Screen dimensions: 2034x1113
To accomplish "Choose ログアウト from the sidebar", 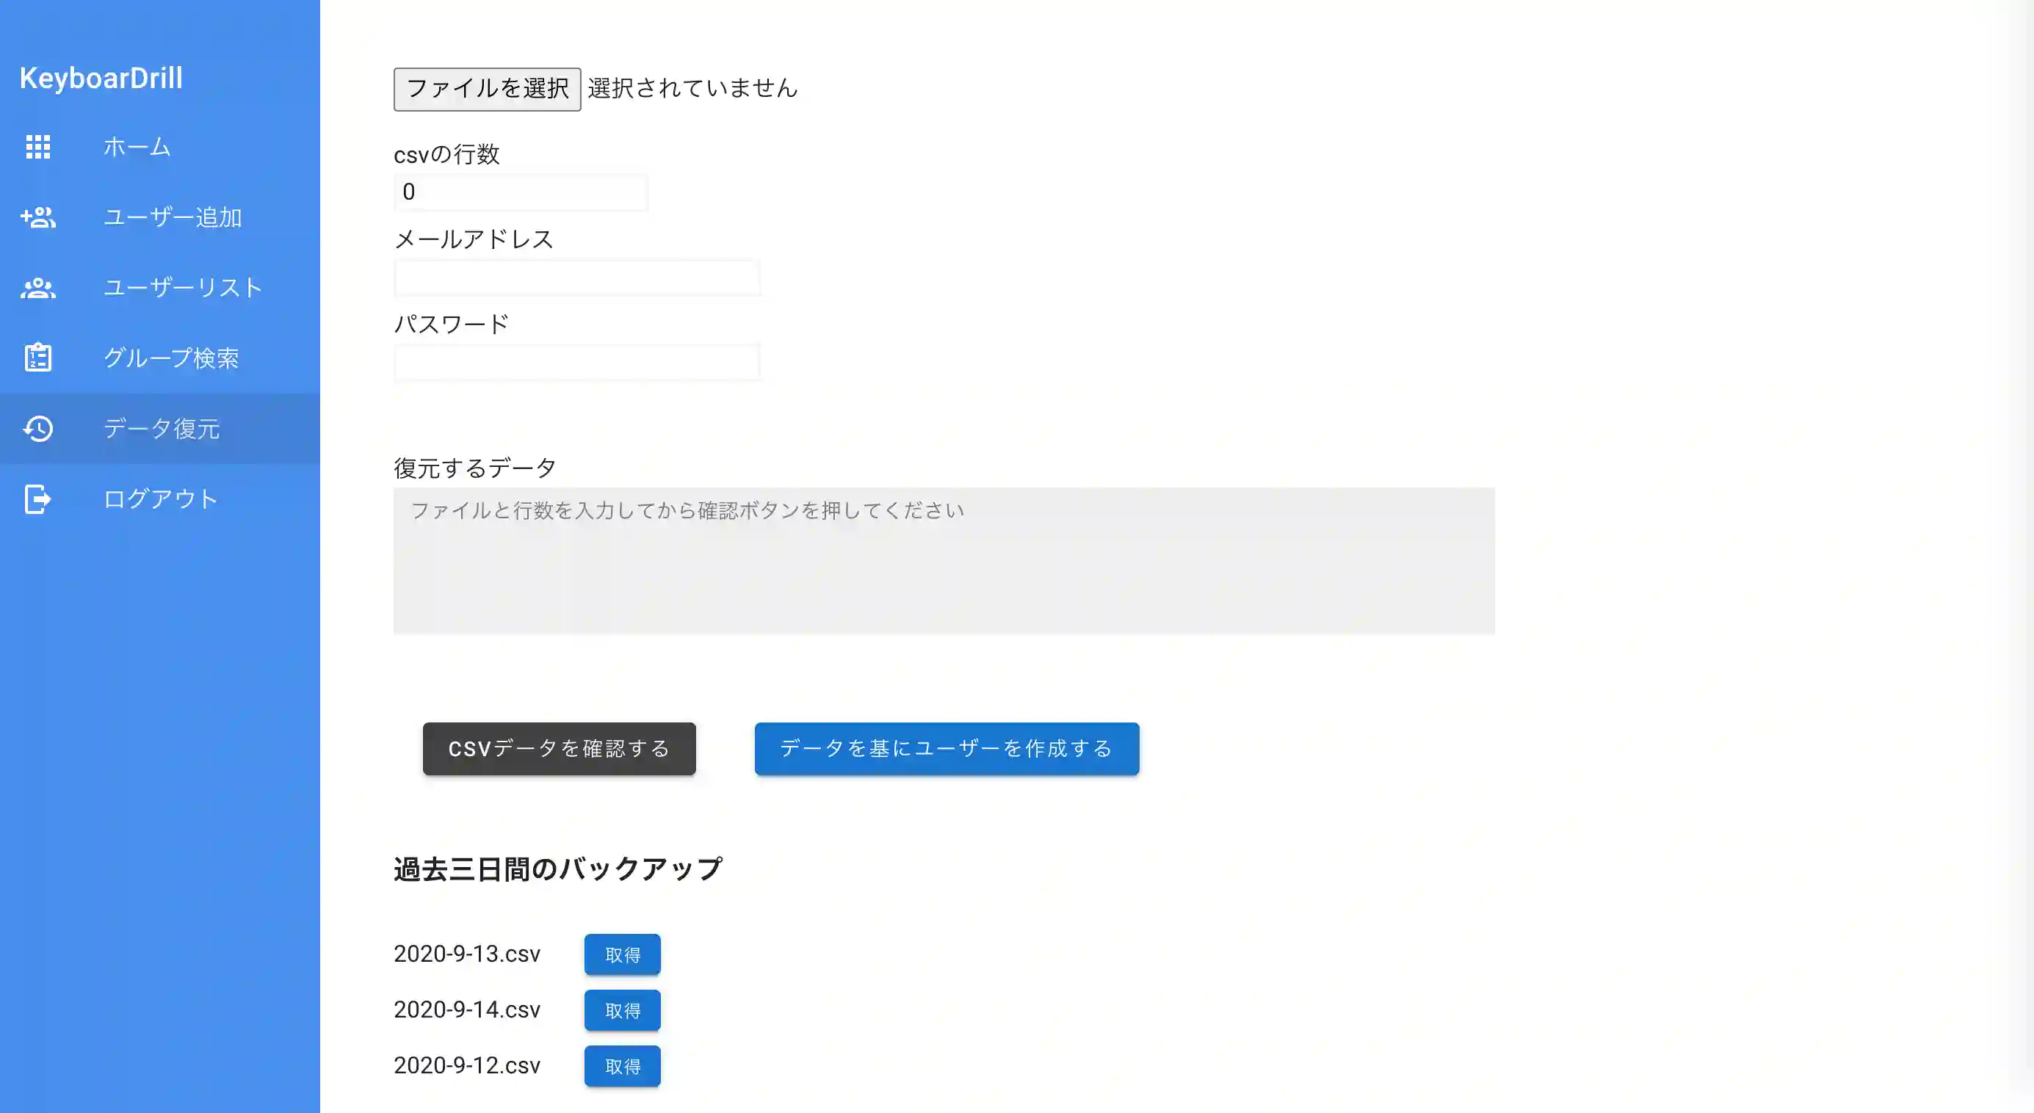I will click(x=159, y=499).
